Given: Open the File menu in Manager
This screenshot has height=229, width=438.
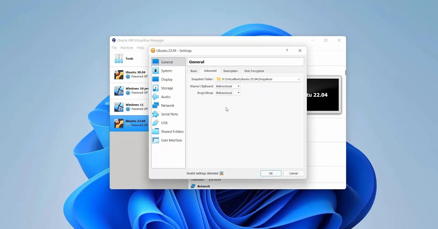Looking at the screenshot, I should click(x=114, y=48).
